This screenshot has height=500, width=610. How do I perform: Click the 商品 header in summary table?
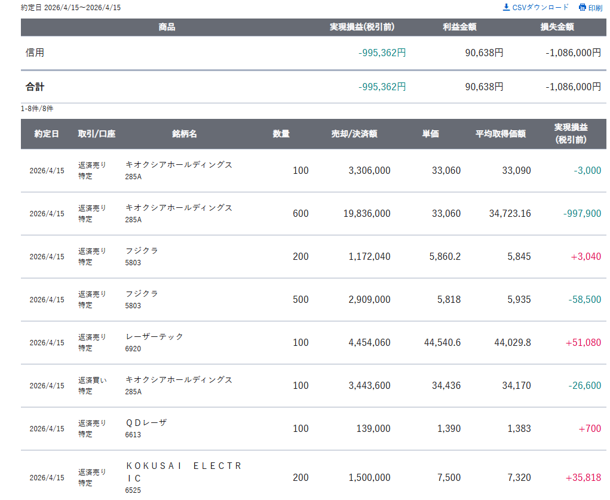(x=167, y=27)
